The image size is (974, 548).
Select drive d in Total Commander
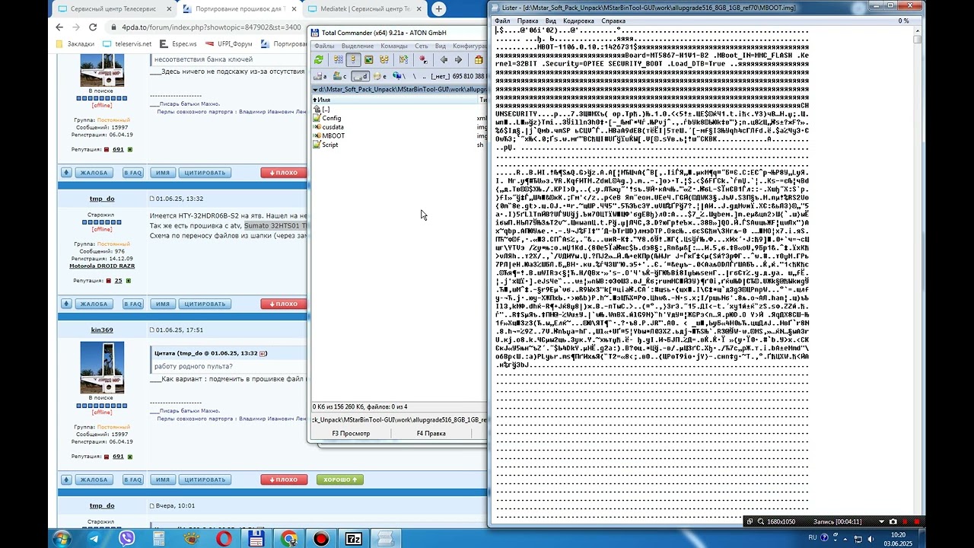click(361, 76)
